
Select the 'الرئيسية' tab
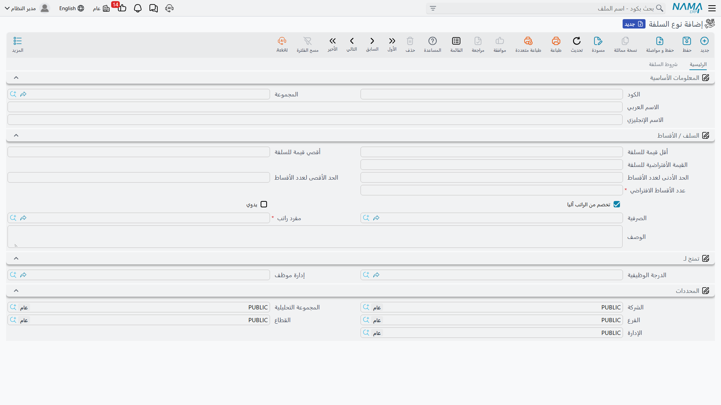coord(698,64)
